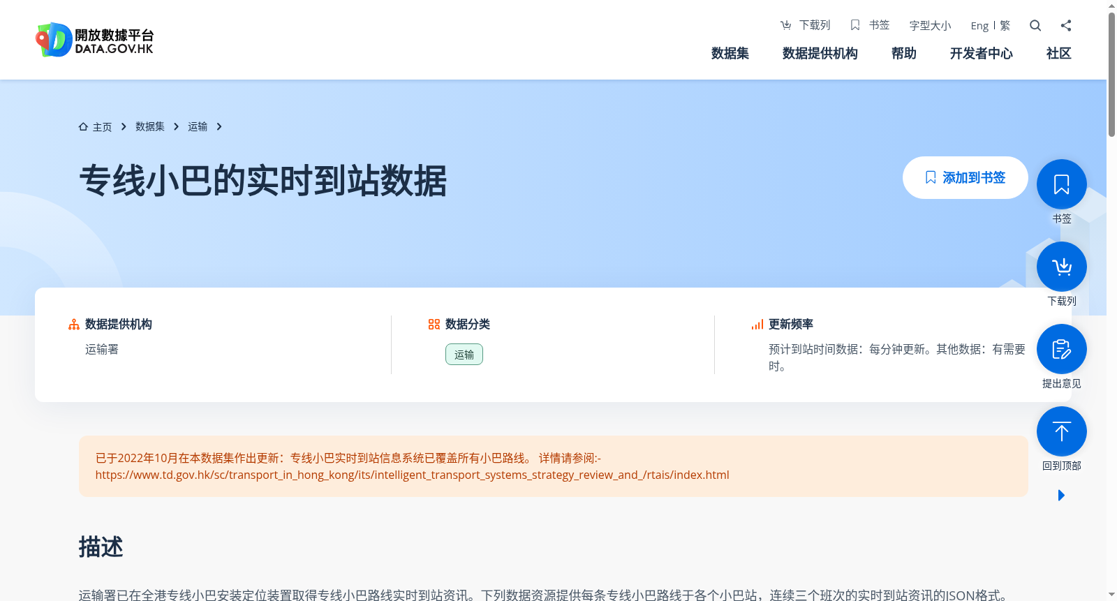The width and height of the screenshot is (1117, 601).
Task: Click the 数据分类 grid icon
Action: click(434, 325)
